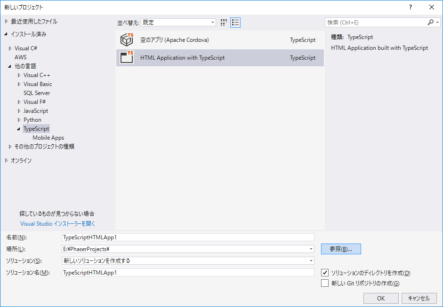Switch templates to small icons view

coord(223,22)
